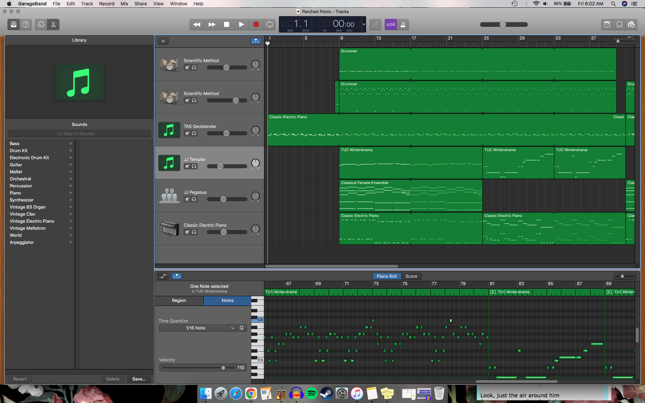Toggle Catch Playhead button in piano roll editor

point(177,276)
